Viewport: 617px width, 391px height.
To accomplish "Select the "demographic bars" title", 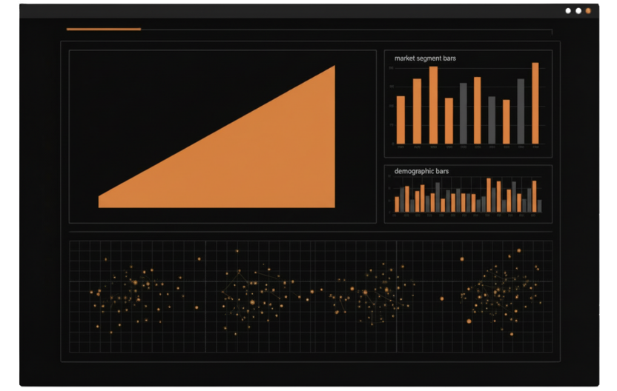I will tap(421, 171).
